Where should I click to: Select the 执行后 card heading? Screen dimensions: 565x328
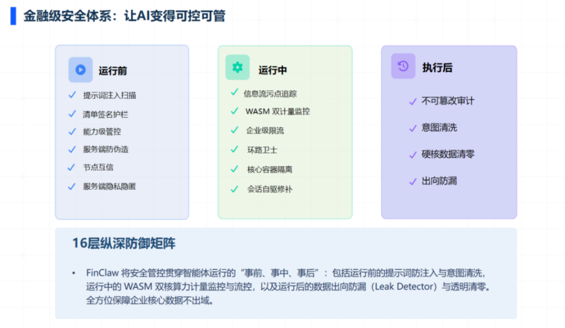tap(437, 67)
